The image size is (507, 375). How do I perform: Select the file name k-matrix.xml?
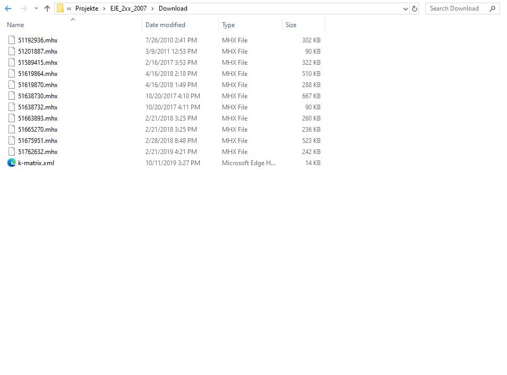coord(36,163)
